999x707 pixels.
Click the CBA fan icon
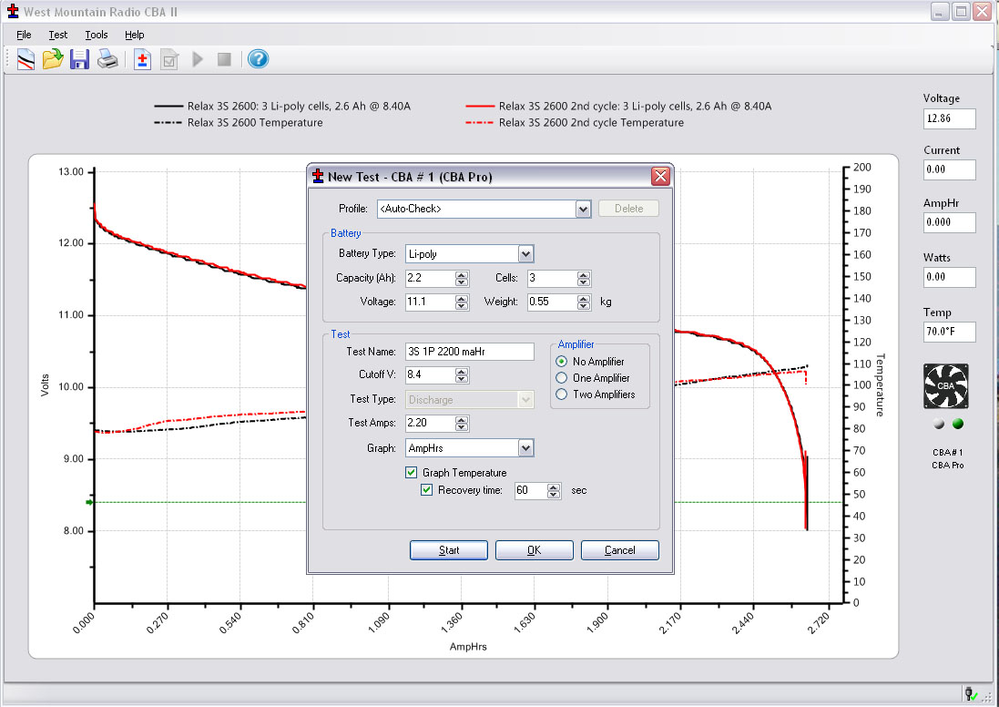(x=946, y=386)
